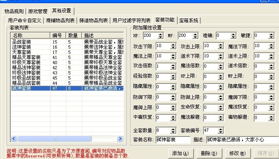
Task: Increase the 防御上限 value
Action: click(221, 96)
